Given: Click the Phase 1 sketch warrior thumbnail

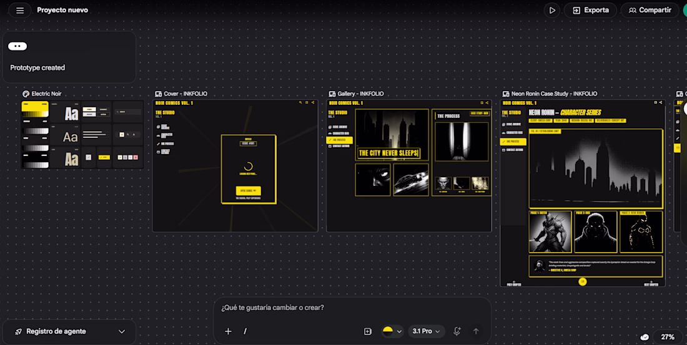Looking at the screenshot, I should coord(550,232).
